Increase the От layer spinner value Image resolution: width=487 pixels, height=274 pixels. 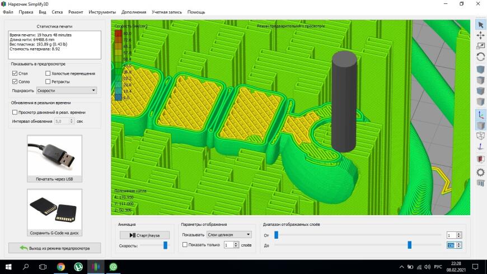tap(459, 234)
